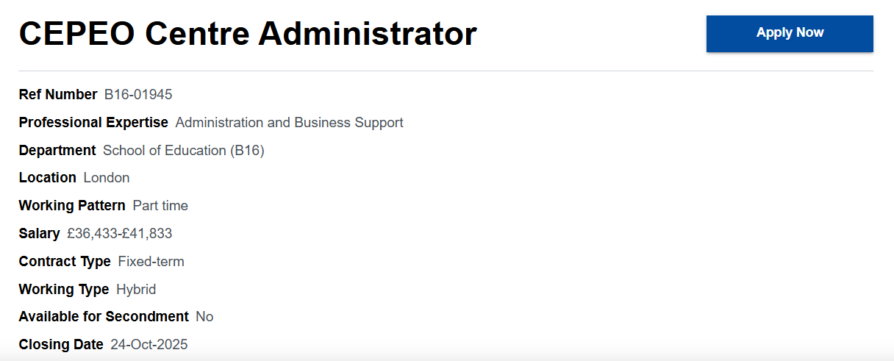
Task: Click the Fixed-term contract value
Action: 151,262
